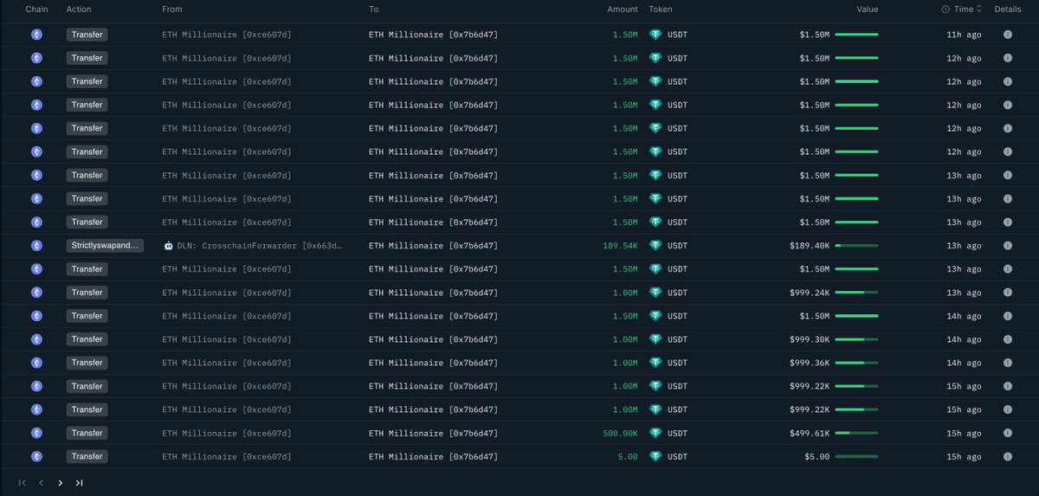Click the clock icon in the Time header
The image size is (1039, 496).
click(x=945, y=10)
